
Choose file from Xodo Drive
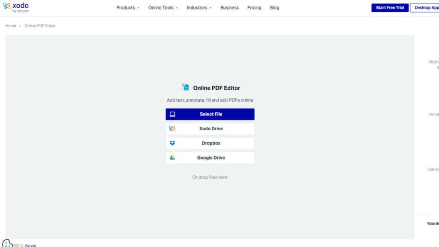(x=210, y=129)
